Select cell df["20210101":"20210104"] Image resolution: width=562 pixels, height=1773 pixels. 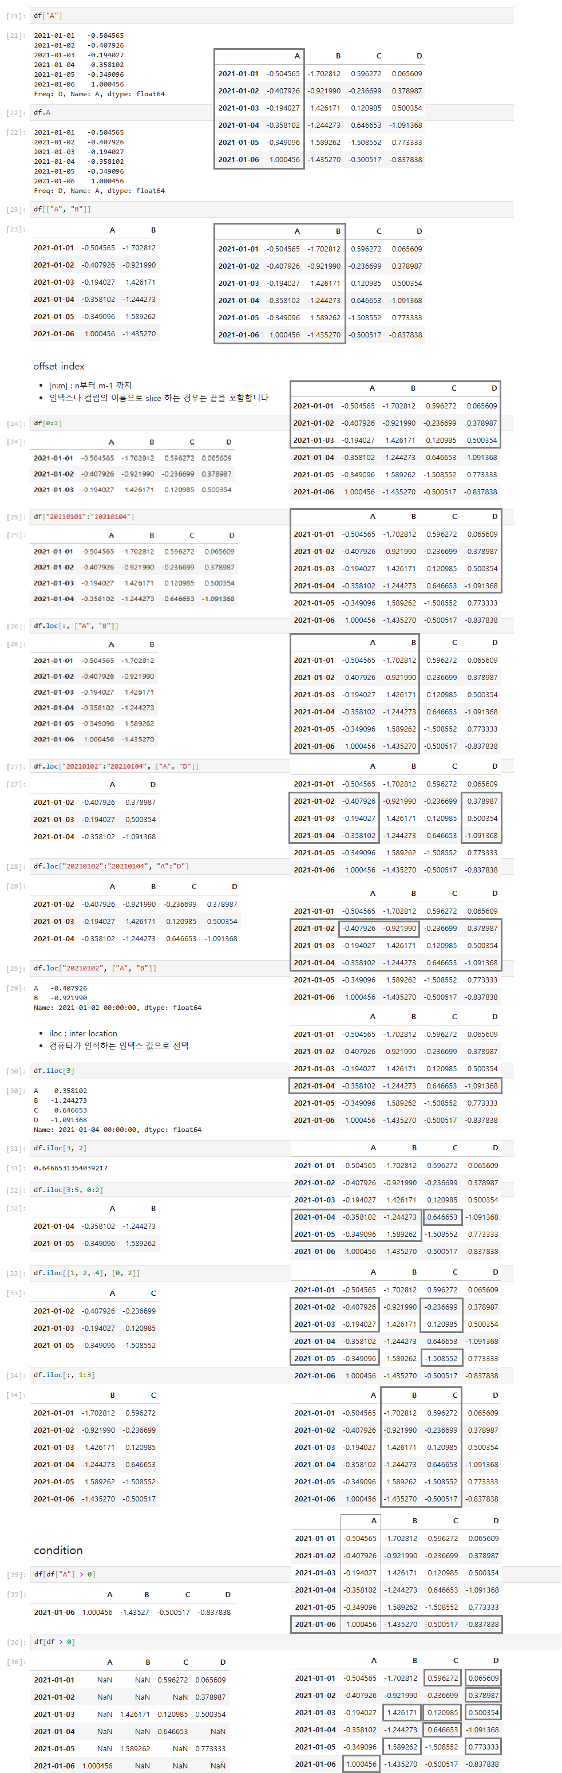[160, 517]
